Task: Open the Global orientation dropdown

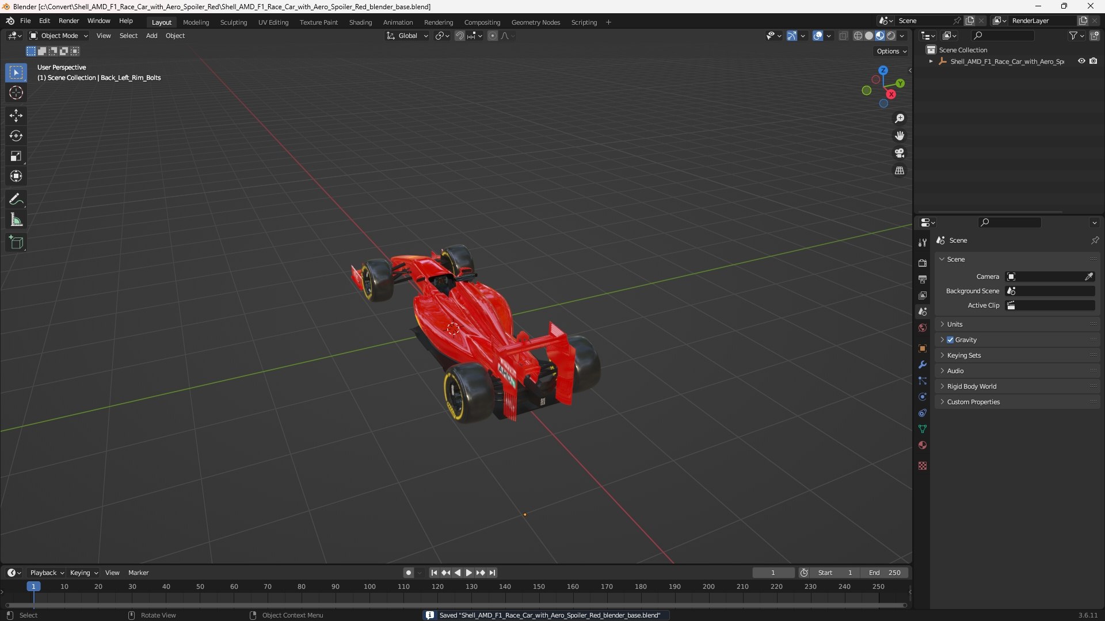Action: click(x=407, y=36)
